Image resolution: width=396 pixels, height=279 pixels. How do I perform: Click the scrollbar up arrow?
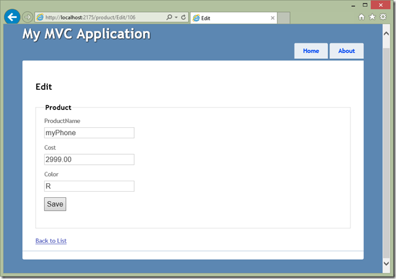[x=386, y=34]
